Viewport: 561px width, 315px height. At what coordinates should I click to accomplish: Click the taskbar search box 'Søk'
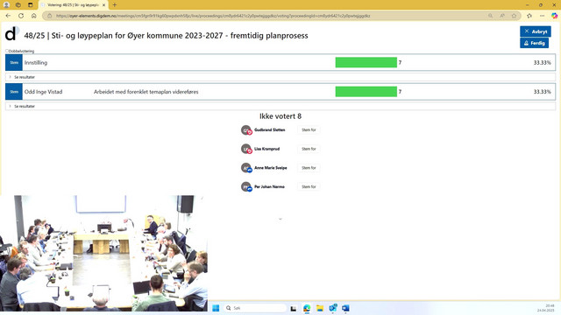click(255, 308)
